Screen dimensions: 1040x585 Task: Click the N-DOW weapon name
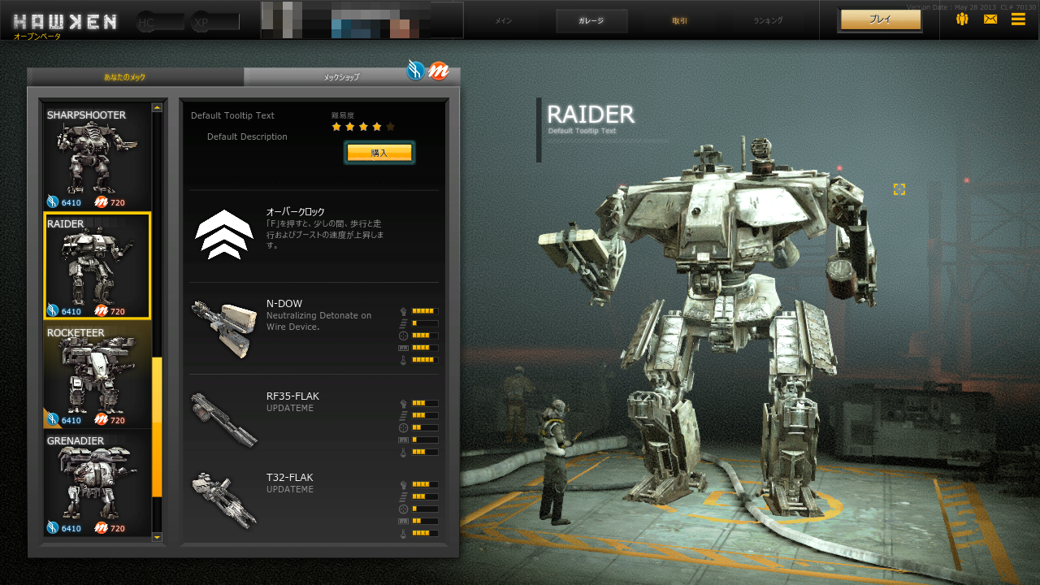click(x=284, y=304)
